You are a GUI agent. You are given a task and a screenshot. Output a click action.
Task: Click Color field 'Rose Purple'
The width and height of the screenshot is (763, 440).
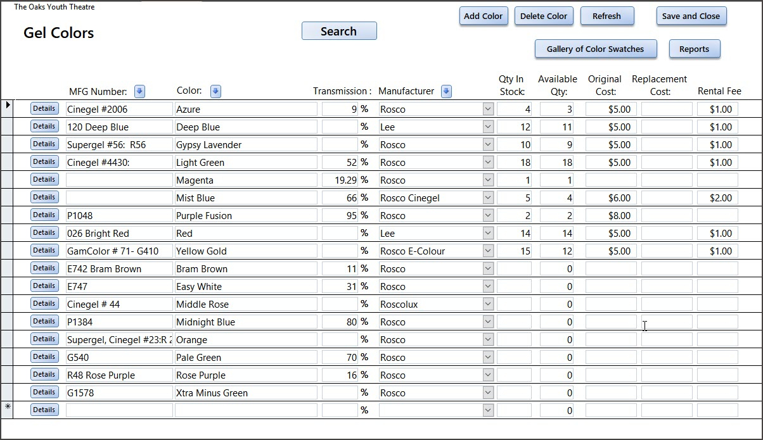tap(246, 375)
